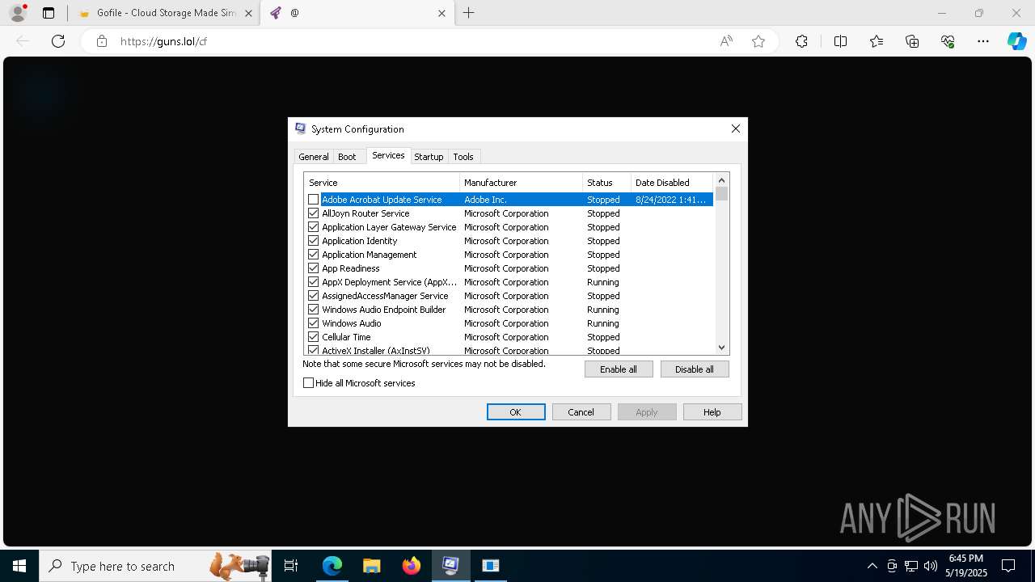Image resolution: width=1035 pixels, height=582 pixels.
Task: Click the Read aloud icon in address bar
Action: tap(726, 41)
